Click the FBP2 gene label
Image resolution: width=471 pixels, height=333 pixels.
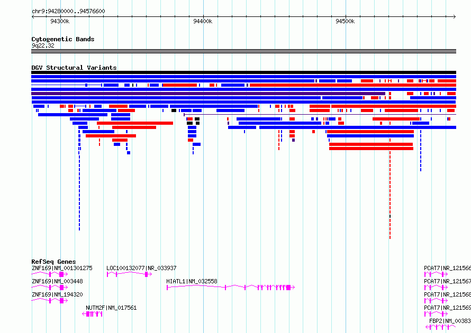pos(450,321)
